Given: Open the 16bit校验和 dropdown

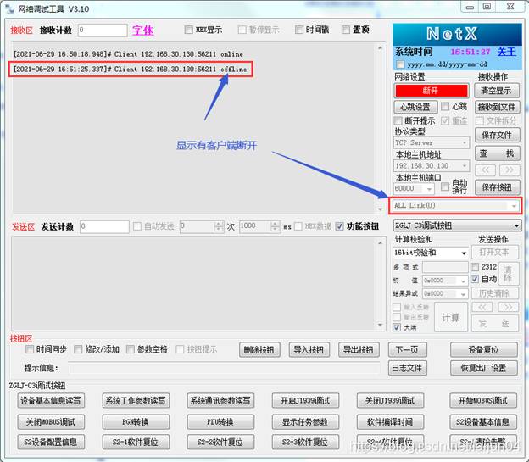Looking at the screenshot, I should [x=431, y=253].
